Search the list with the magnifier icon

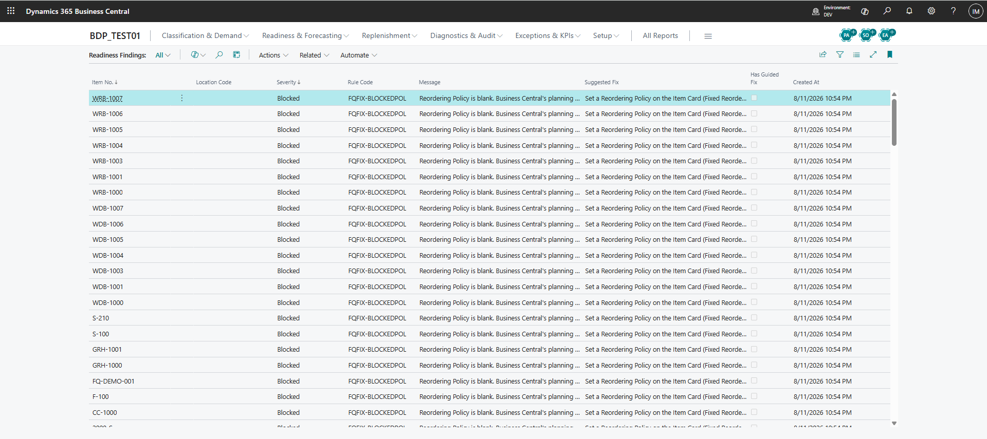point(219,55)
